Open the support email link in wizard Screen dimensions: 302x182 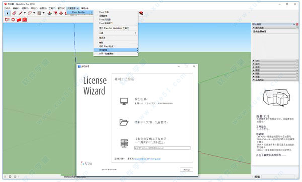coord(147,159)
